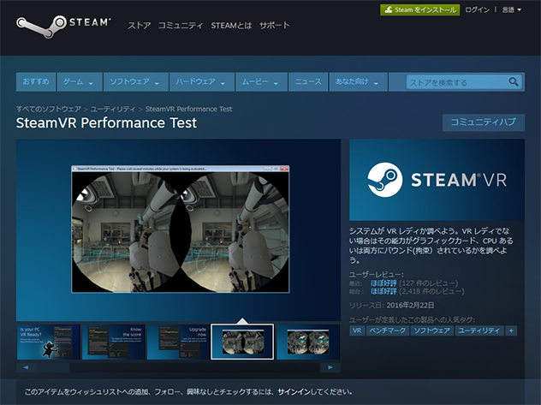541x405 pixels.
Task: Click the search magnifier icon
Action: click(514, 82)
